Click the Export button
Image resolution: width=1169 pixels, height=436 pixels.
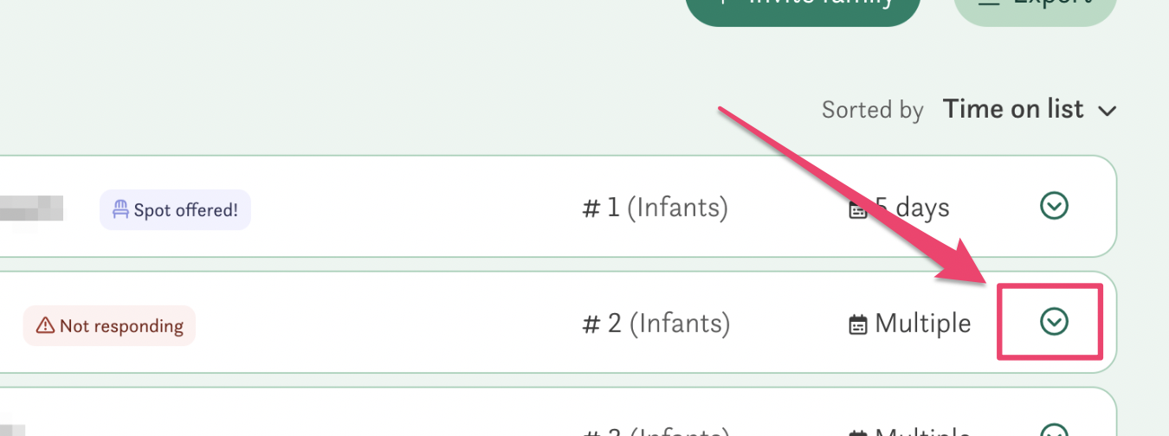pyautogui.click(x=1035, y=7)
